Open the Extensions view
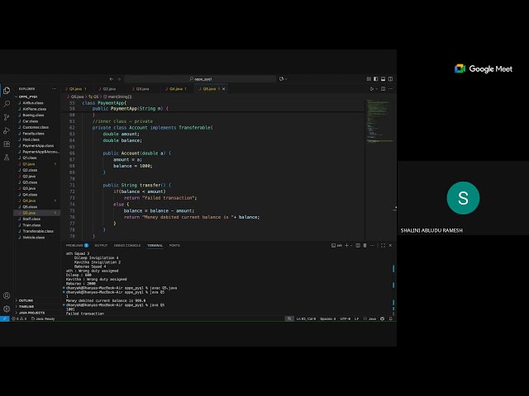 click(7, 144)
